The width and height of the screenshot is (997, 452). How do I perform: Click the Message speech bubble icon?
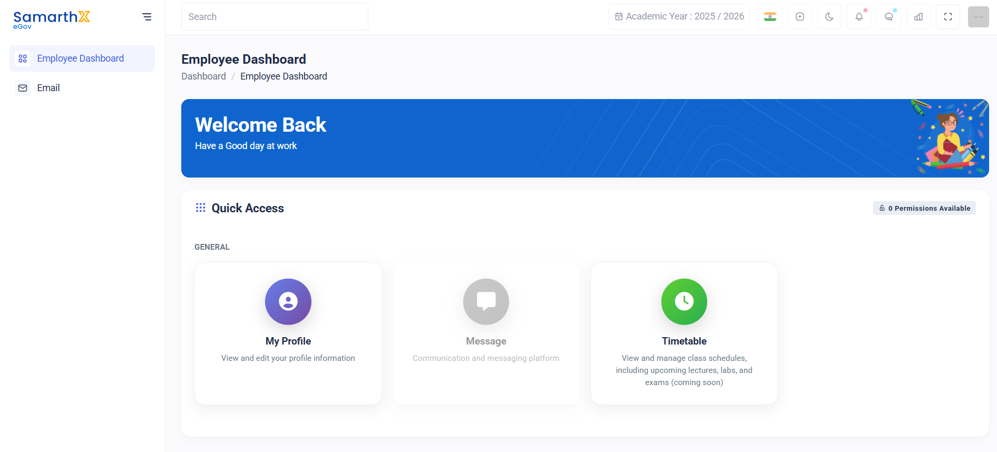(x=486, y=301)
